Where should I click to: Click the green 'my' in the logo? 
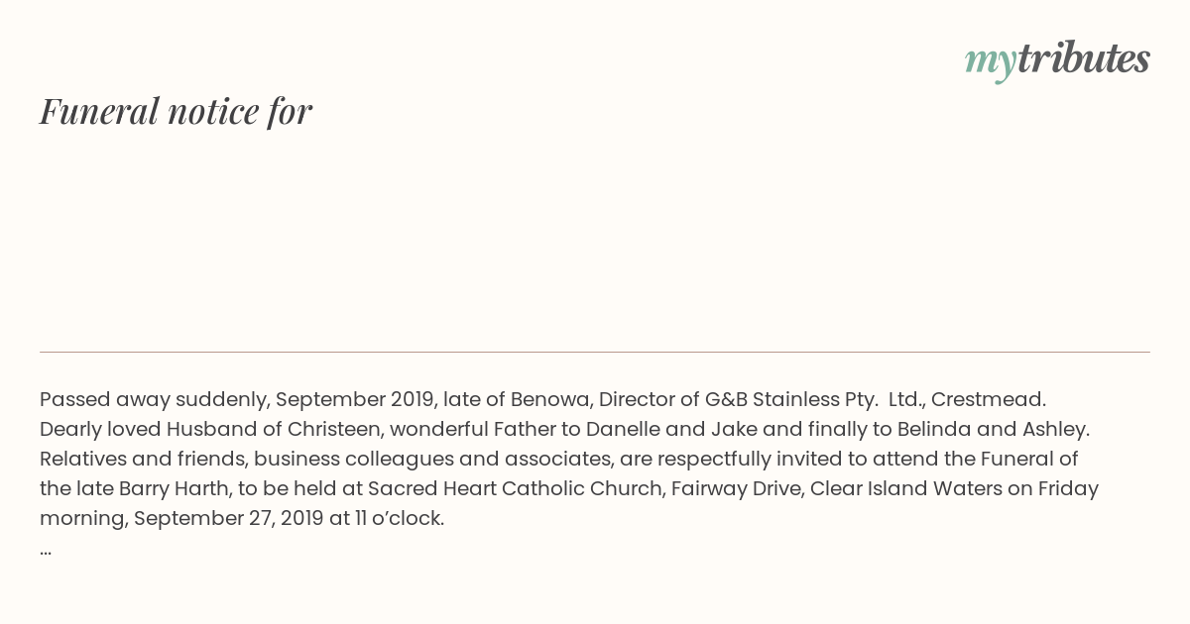pyautogui.click(x=990, y=63)
